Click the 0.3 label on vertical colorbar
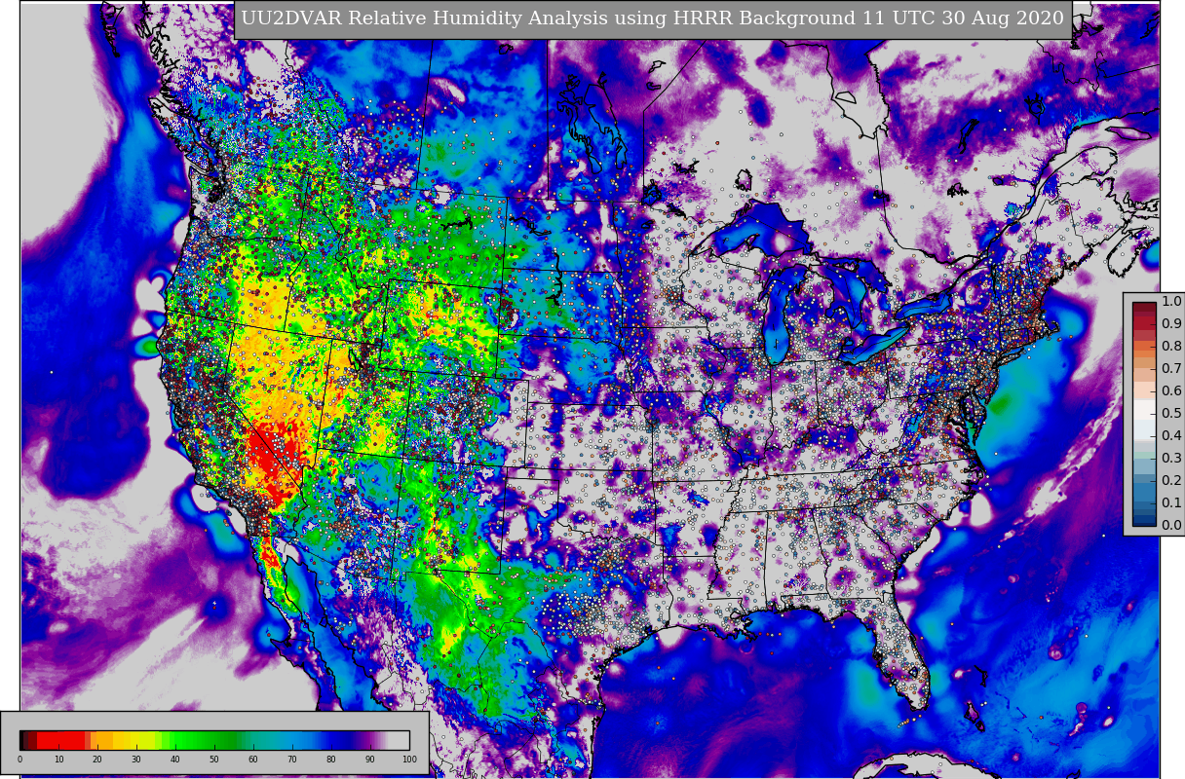 click(1171, 459)
